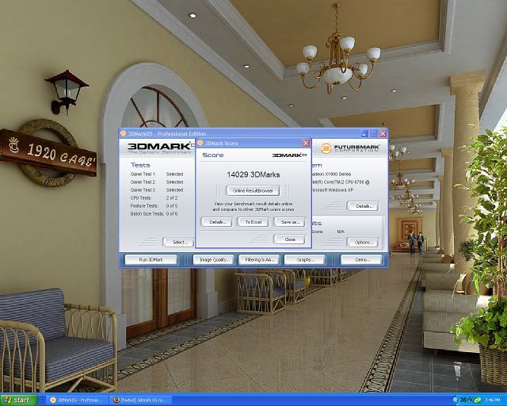This screenshot has height=406, width=507.
Task: Open the Graphs button in main window
Action: (304, 259)
